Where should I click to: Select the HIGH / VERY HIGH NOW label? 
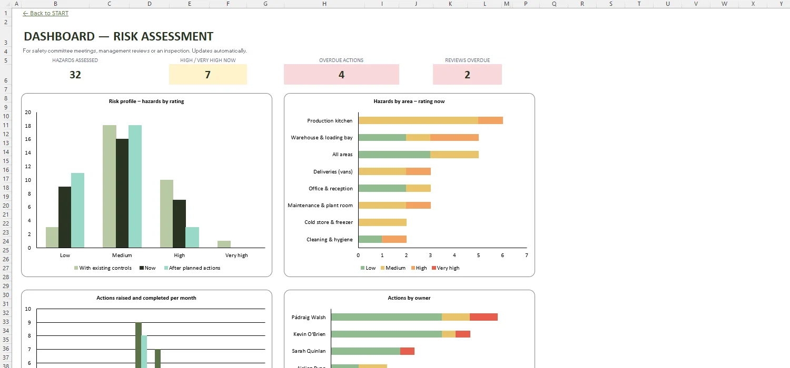pos(208,60)
